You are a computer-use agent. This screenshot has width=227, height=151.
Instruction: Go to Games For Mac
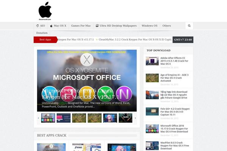point(81,26)
